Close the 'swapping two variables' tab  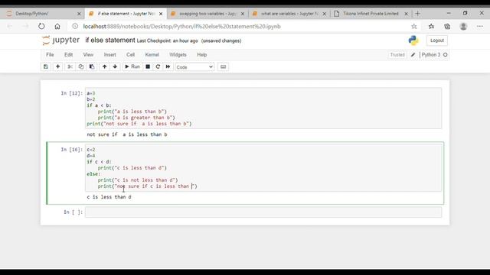click(x=243, y=14)
